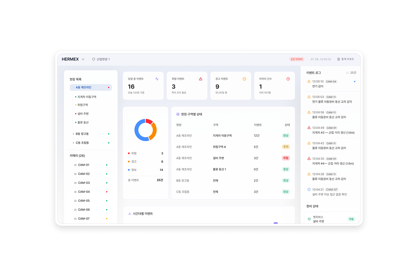
Task: Click the refresh icon next to 25건 in event log
Action: pyautogui.click(x=347, y=73)
